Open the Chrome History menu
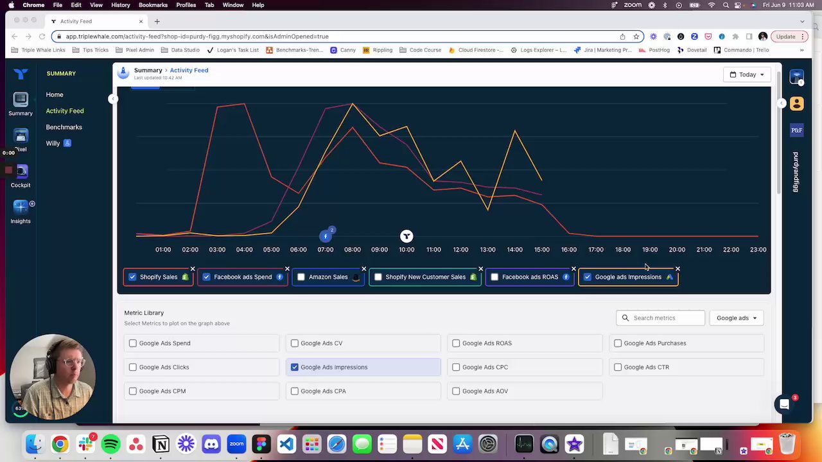This screenshot has width=822, height=462. [120, 5]
